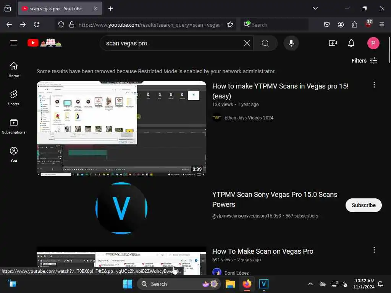
Task: Open the Extensions puzzle icon
Action: point(354,24)
